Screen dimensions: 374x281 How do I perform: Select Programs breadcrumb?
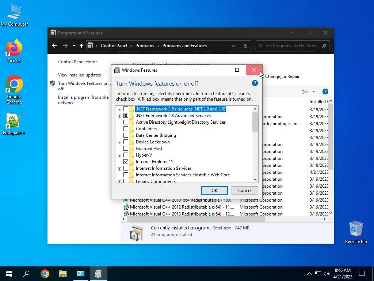[145, 46]
